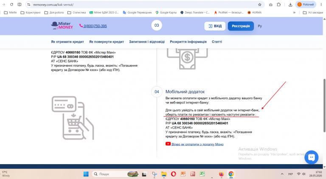
Task: Click the camera screenshot extension icon
Action: pyautogui.click(x=270, y=5)
